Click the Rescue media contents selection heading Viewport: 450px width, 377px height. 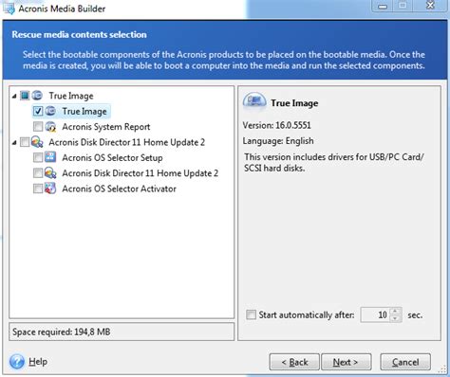[79, 34]
